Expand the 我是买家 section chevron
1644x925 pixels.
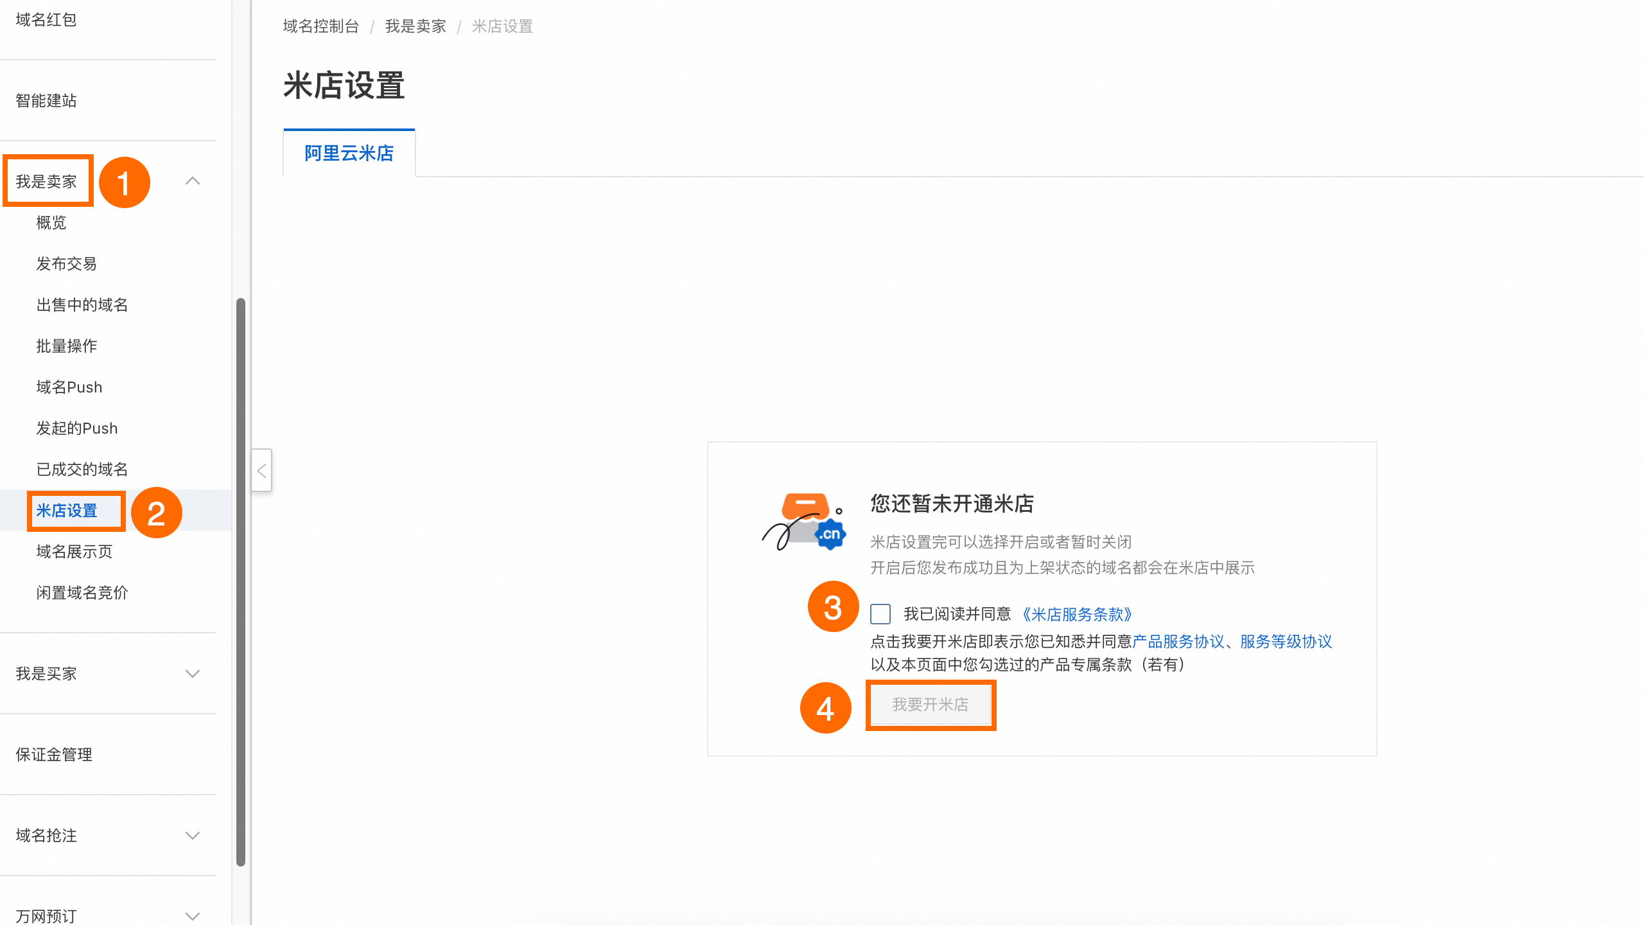(193, 673)
